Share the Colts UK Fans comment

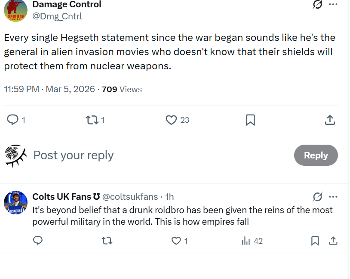[333, 241]
